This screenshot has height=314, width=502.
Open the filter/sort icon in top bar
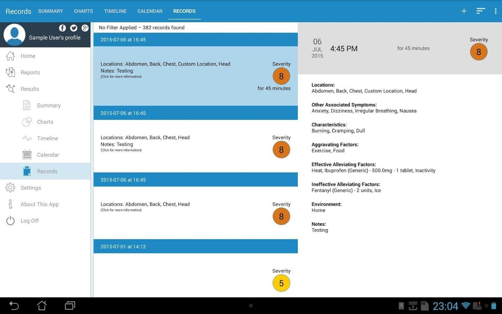click(x=481, y=11)
